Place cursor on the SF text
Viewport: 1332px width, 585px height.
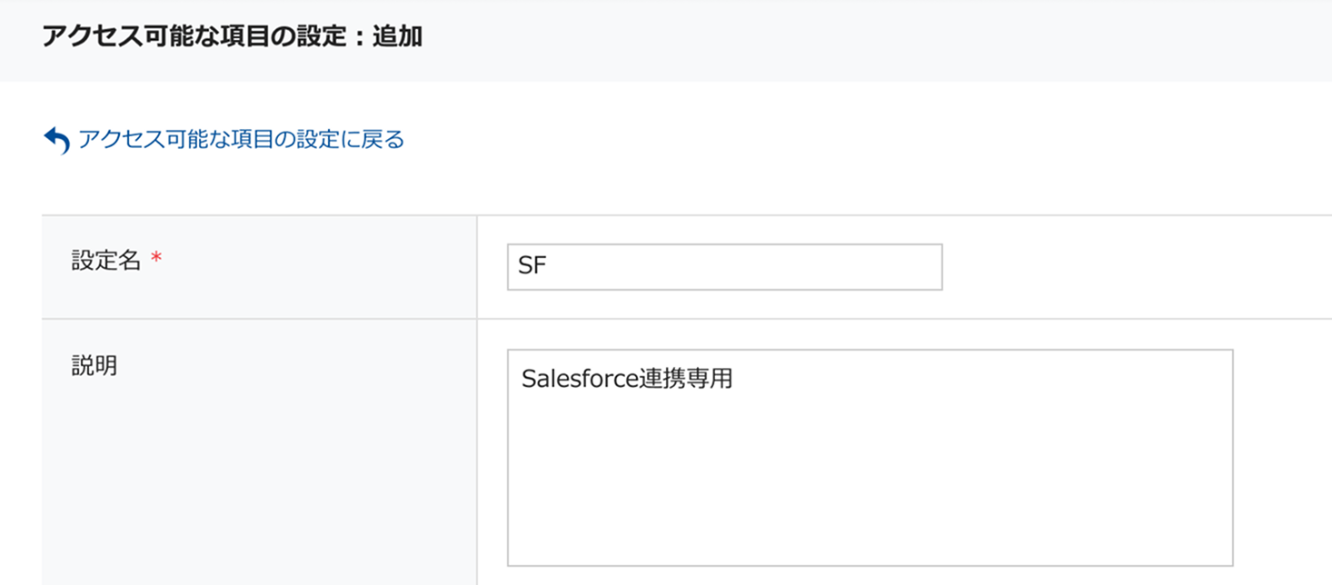pyautogui.click(x=532, y=267)
